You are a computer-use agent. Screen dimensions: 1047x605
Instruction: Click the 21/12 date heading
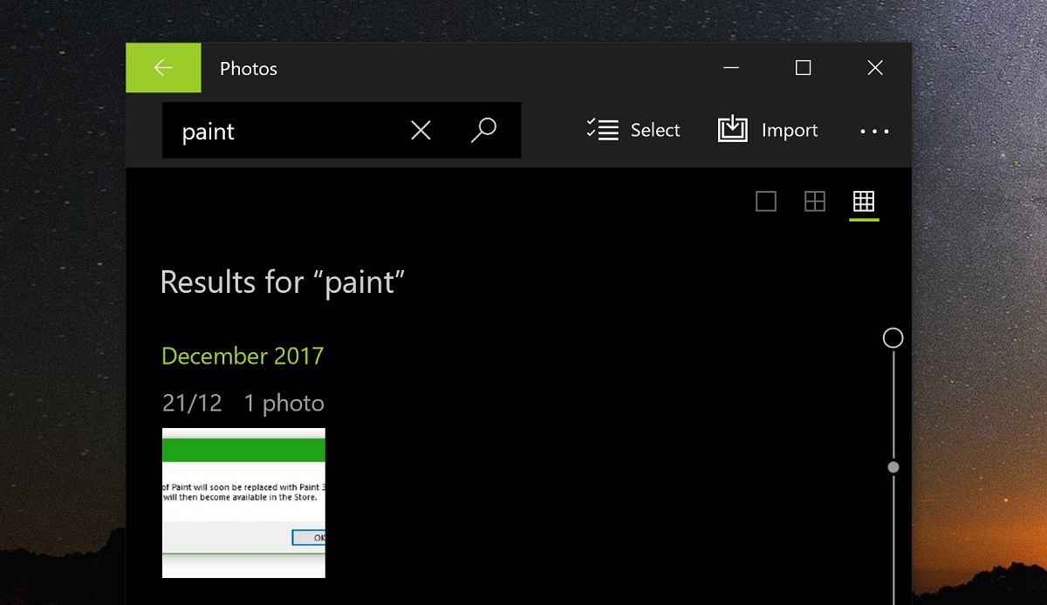click(191, 403)
